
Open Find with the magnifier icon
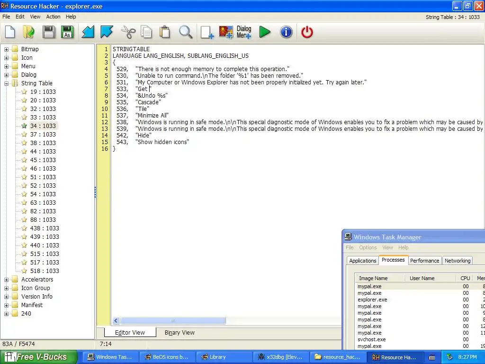tap(186, 32)
